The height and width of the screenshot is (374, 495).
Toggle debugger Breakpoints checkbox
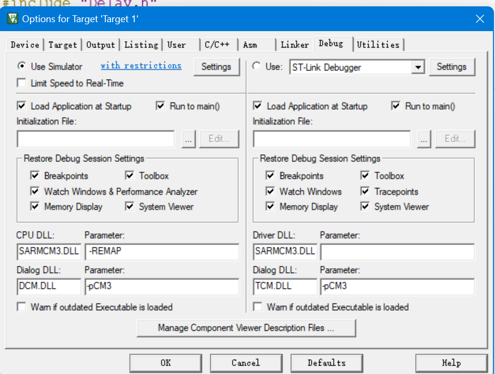click(270, 176)
